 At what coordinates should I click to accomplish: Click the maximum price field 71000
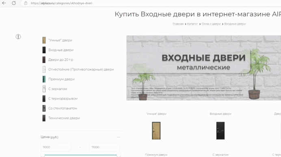click(x=104, y=147)
